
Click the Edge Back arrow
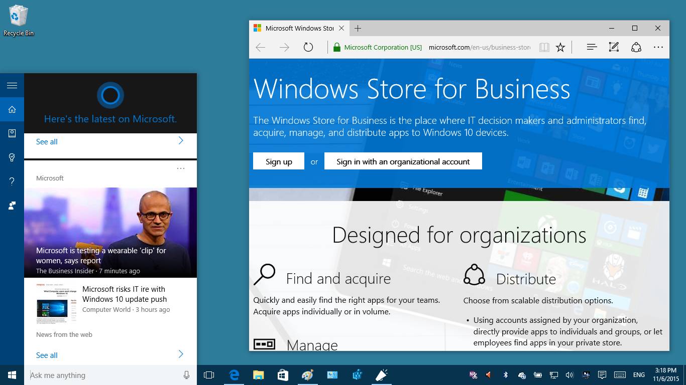(x=260, y=47)
